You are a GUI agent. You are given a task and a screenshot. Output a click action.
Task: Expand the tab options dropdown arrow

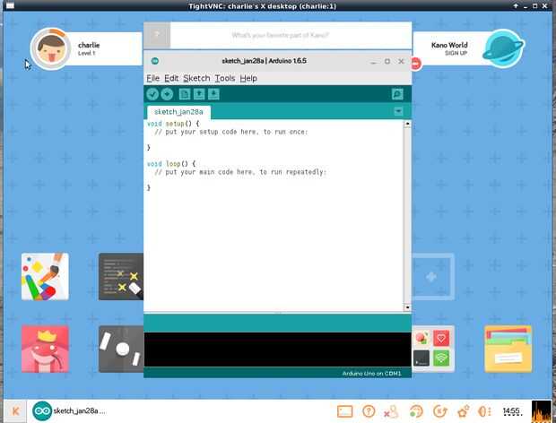click(398, 112)
